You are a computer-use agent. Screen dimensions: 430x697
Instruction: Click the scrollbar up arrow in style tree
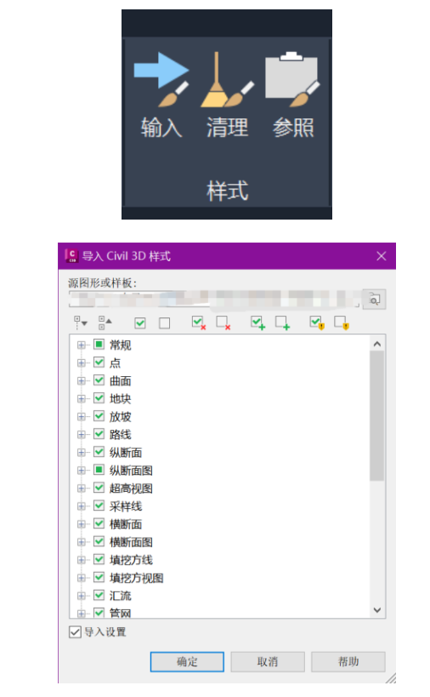(x=377, y=344)
